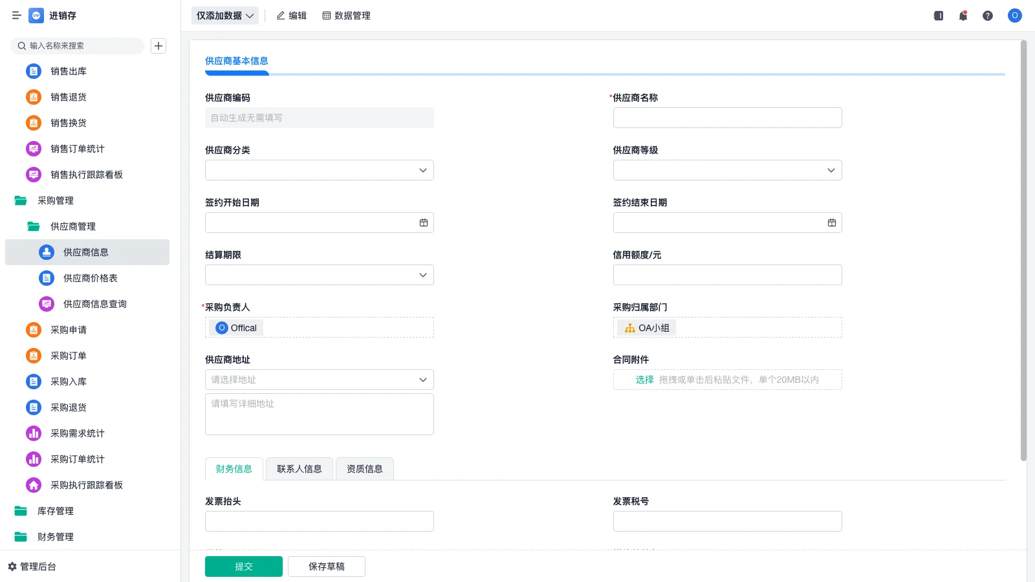Switch to the 联系人信息 tab

pyautogui.click(x=299, y=468)
